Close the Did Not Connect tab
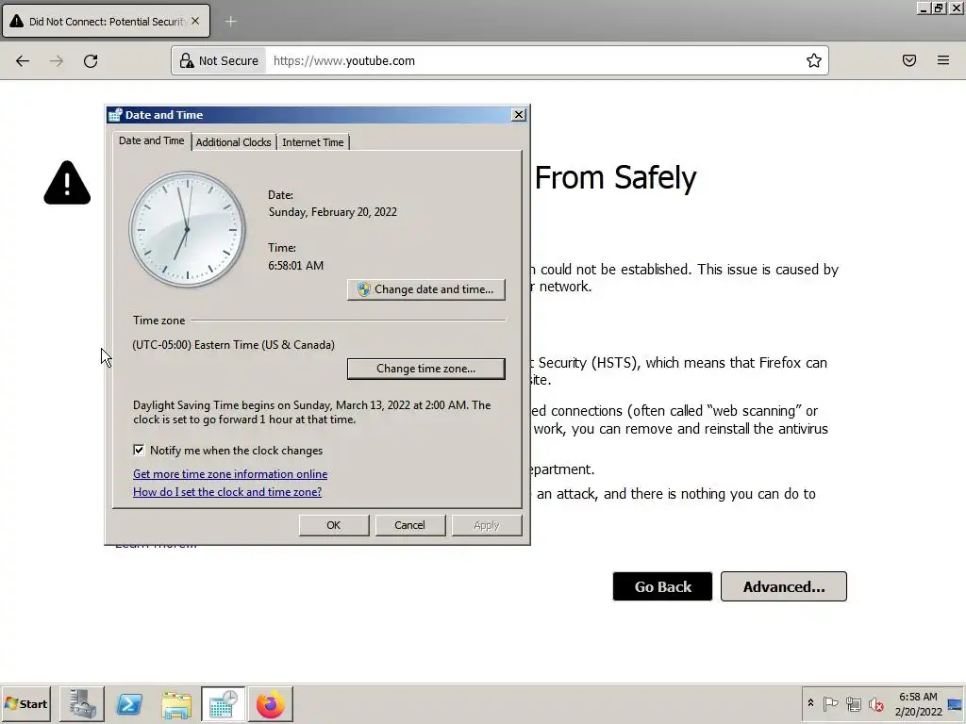The width and height of the screenshot is (966, 724). (195, 21)
